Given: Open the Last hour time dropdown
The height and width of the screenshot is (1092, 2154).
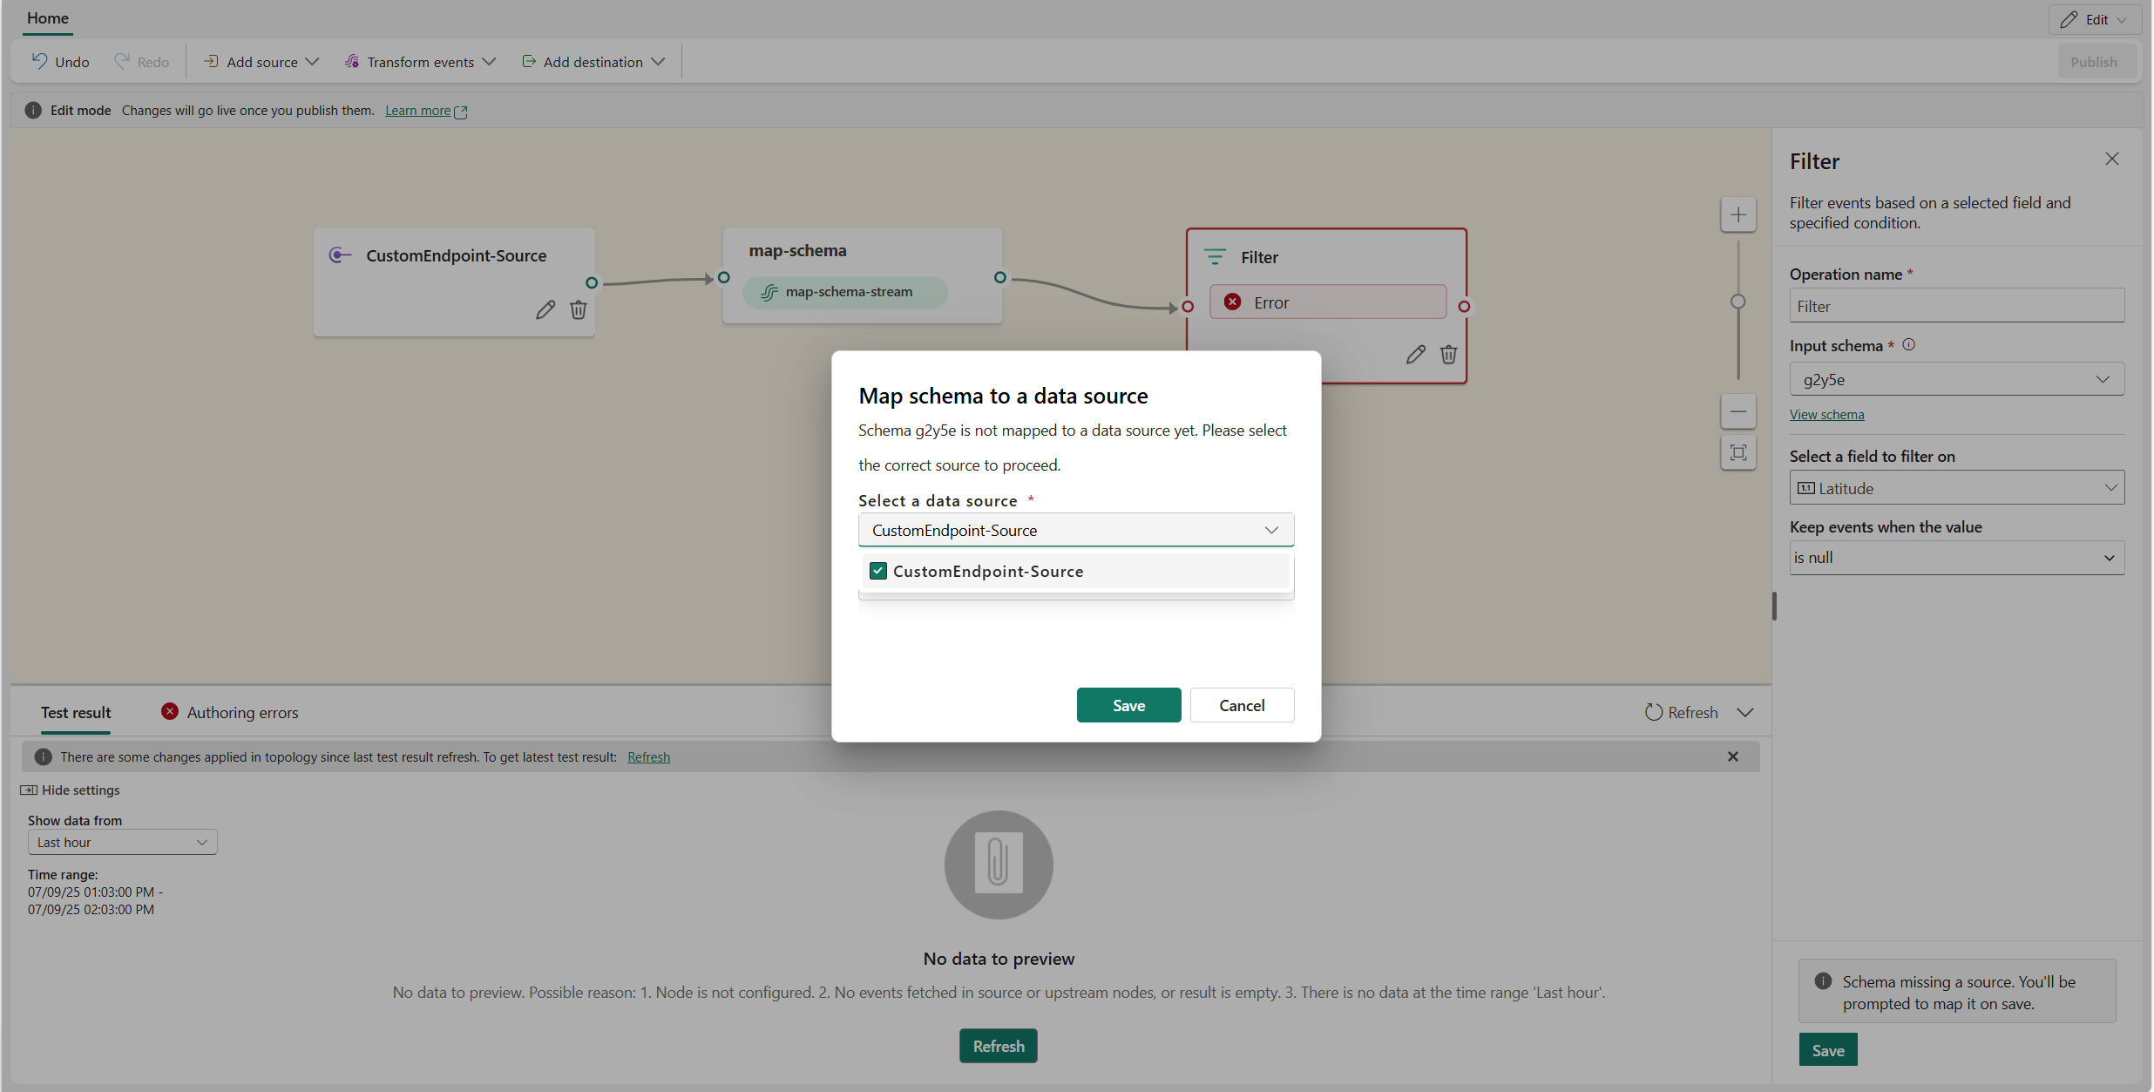Looking at the screenshot, I should (122, 842).
